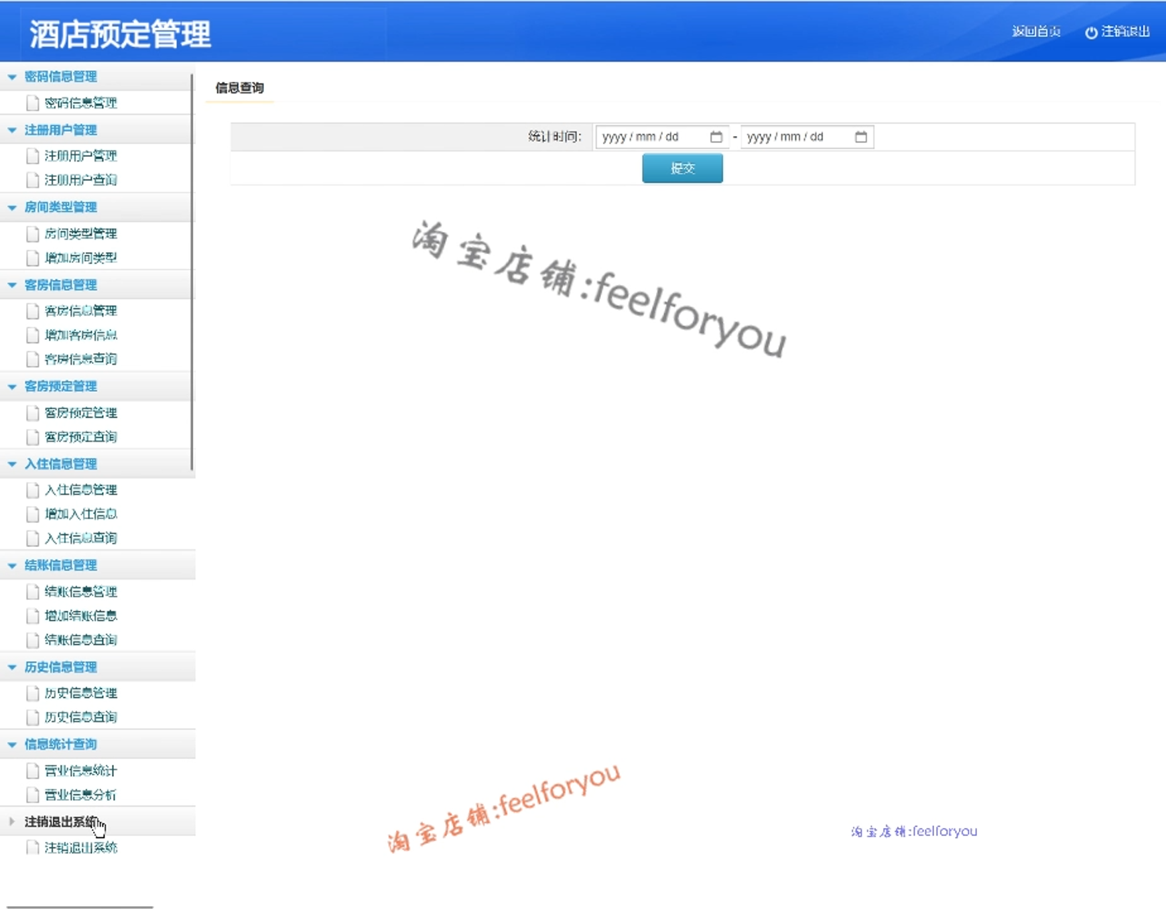Switch to the 信息查询 tab

[239, 88]
